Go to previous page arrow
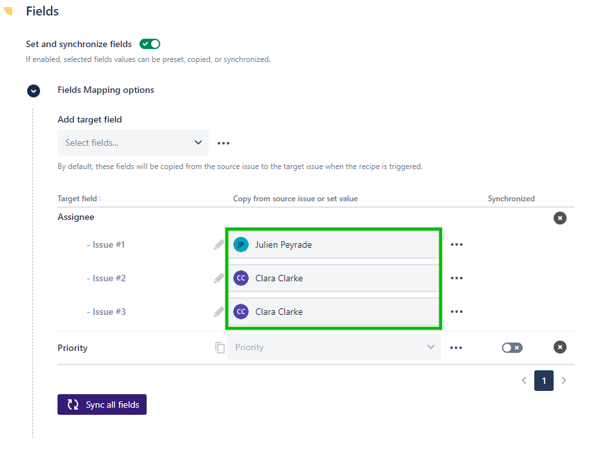The width and height of the screenshot is (595, 449). pyautogui.click(x=524, y=381)
